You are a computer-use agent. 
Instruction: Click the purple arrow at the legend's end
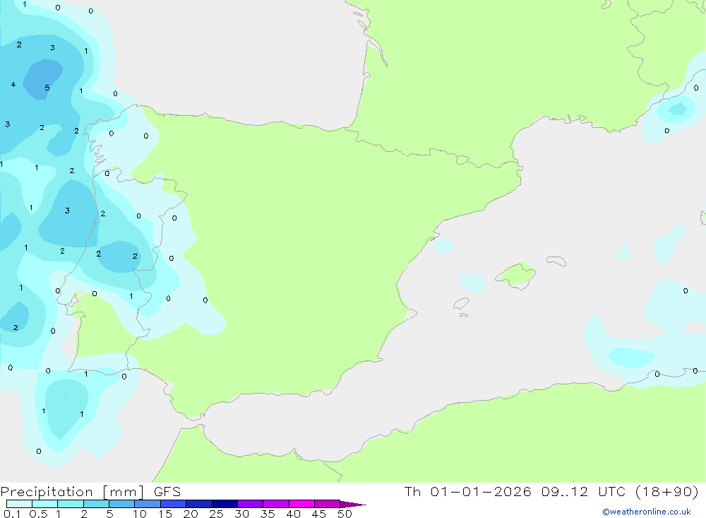352,504
